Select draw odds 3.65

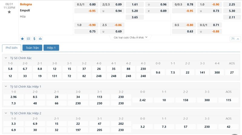135,17
